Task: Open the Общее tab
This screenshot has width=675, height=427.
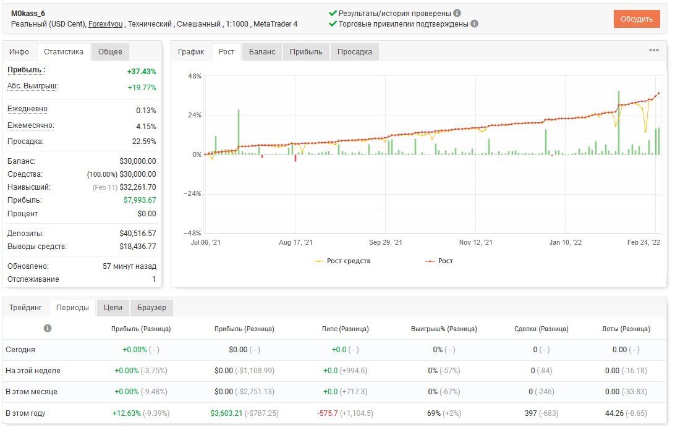Action: pyautogui.click(x=110, y=52)
